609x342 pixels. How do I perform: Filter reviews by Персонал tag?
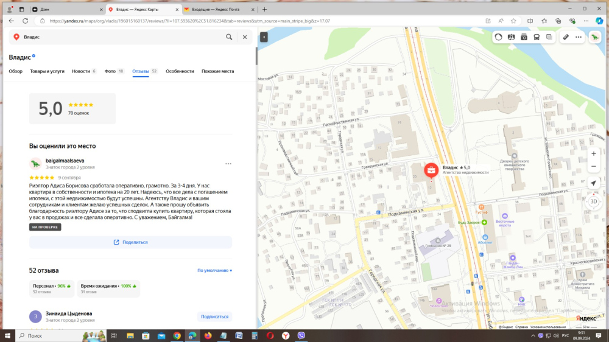click(x=52, y=288)
